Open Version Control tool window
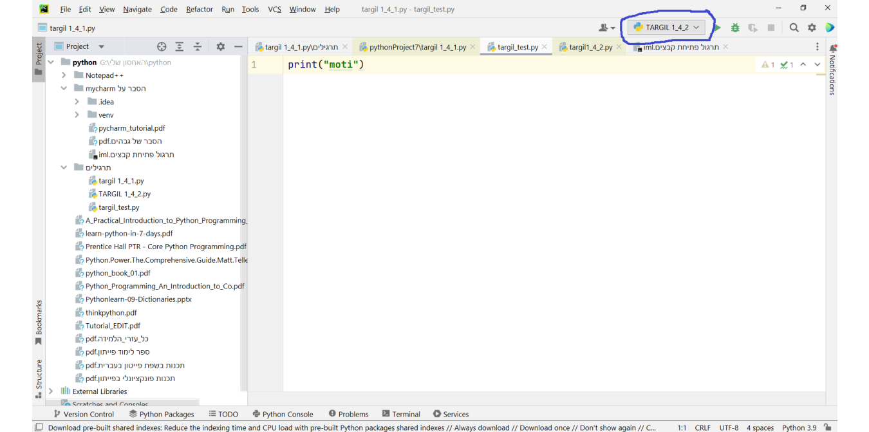Screen dimensions: 869x432 (84, 414)
